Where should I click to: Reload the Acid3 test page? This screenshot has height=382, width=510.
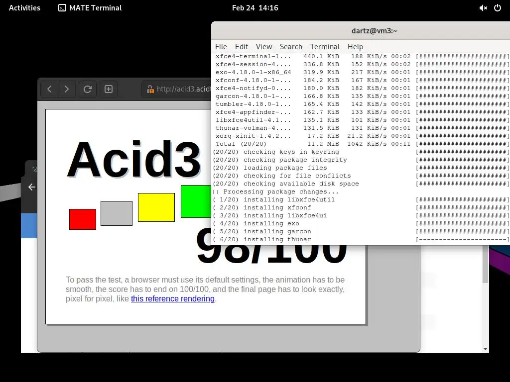pos(88,89)
